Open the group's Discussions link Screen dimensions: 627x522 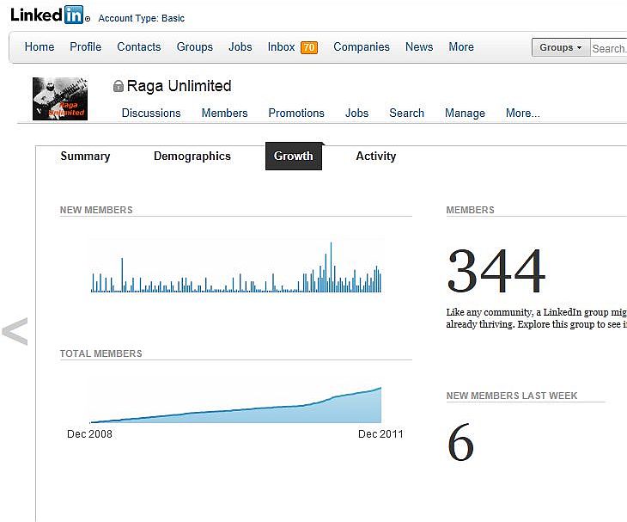[x=151, y=113]
